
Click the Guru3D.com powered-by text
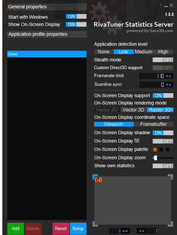pyautogui.click(x=150, y=31)
